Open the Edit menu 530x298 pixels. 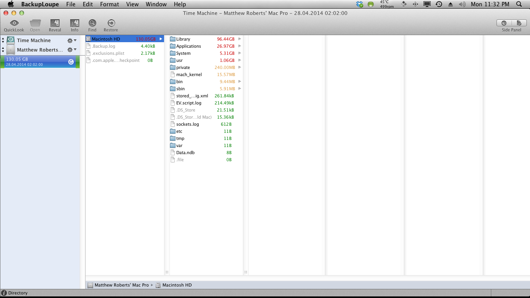(x=88, y=4)
